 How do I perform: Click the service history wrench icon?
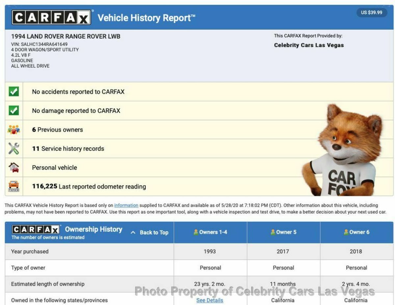pyautogui.click(x=13, y=149)
